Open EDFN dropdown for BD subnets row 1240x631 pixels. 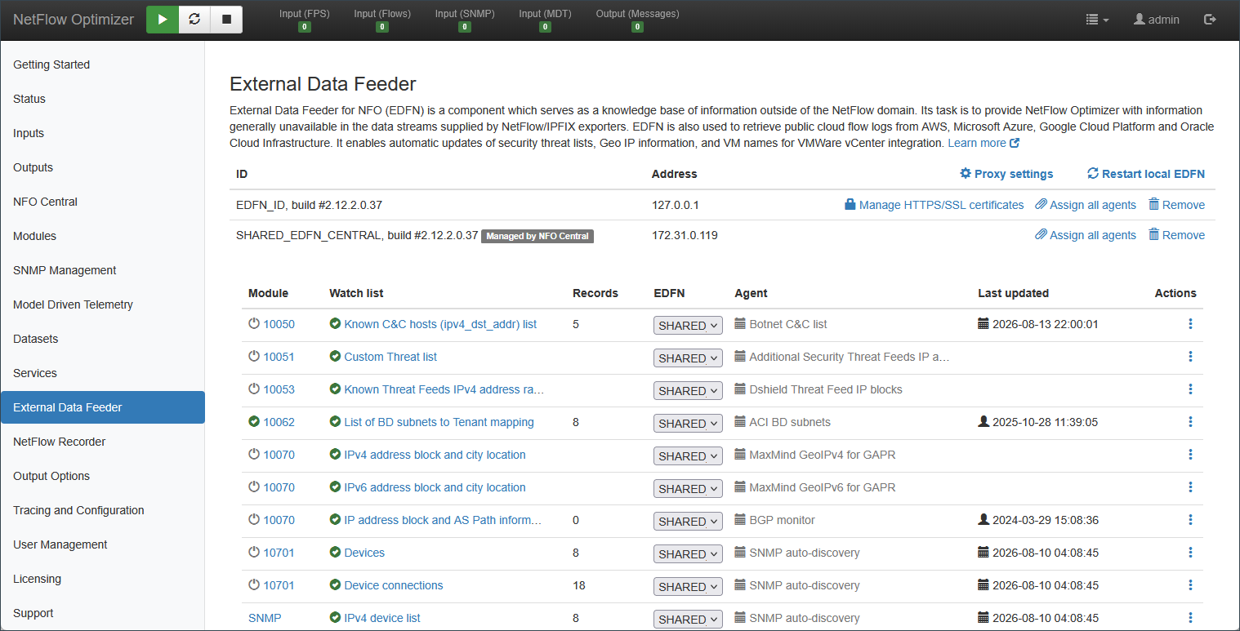(688, 423)
